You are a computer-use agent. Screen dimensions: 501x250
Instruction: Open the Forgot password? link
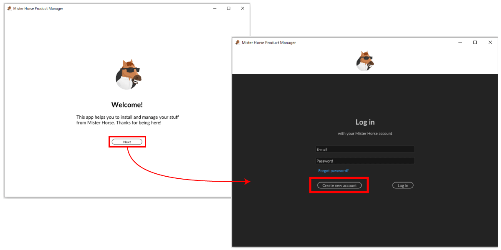coord(333,171)
